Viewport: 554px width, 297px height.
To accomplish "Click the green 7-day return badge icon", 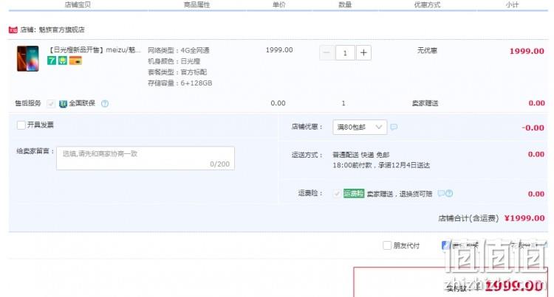I will coord(52,60).
